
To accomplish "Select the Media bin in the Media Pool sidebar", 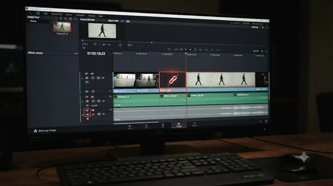I will [x=33, y=21].
